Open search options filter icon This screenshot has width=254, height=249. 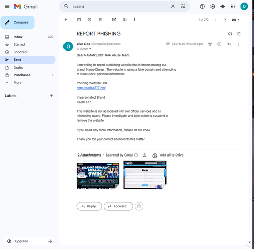pos(183,6)
